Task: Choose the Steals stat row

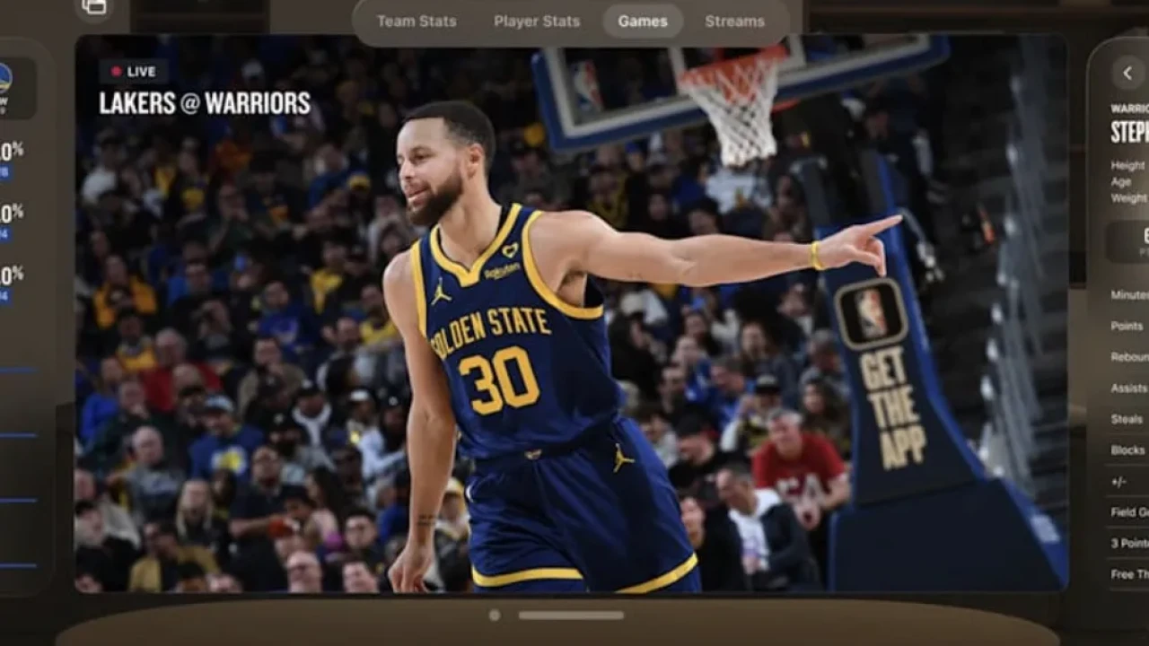Action: pos(1127,419)
